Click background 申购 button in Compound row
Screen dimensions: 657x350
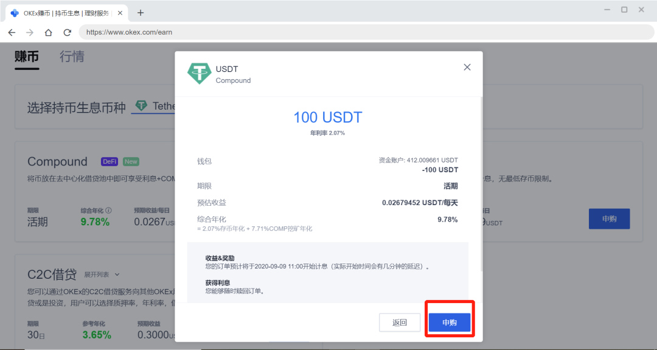(x=609, y=219)
